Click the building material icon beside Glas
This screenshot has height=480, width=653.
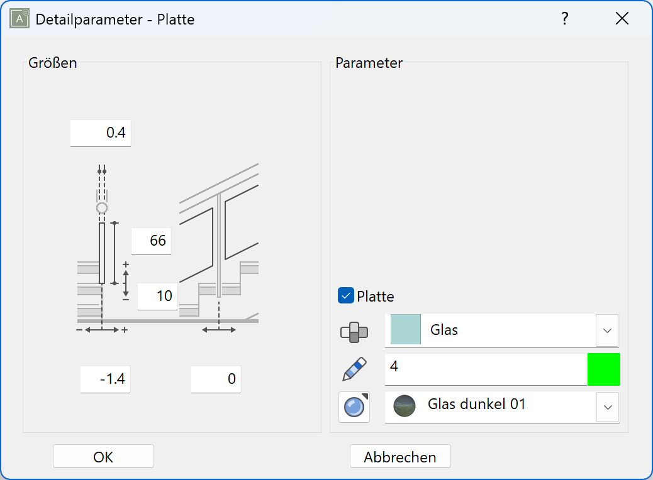(354, 331)
